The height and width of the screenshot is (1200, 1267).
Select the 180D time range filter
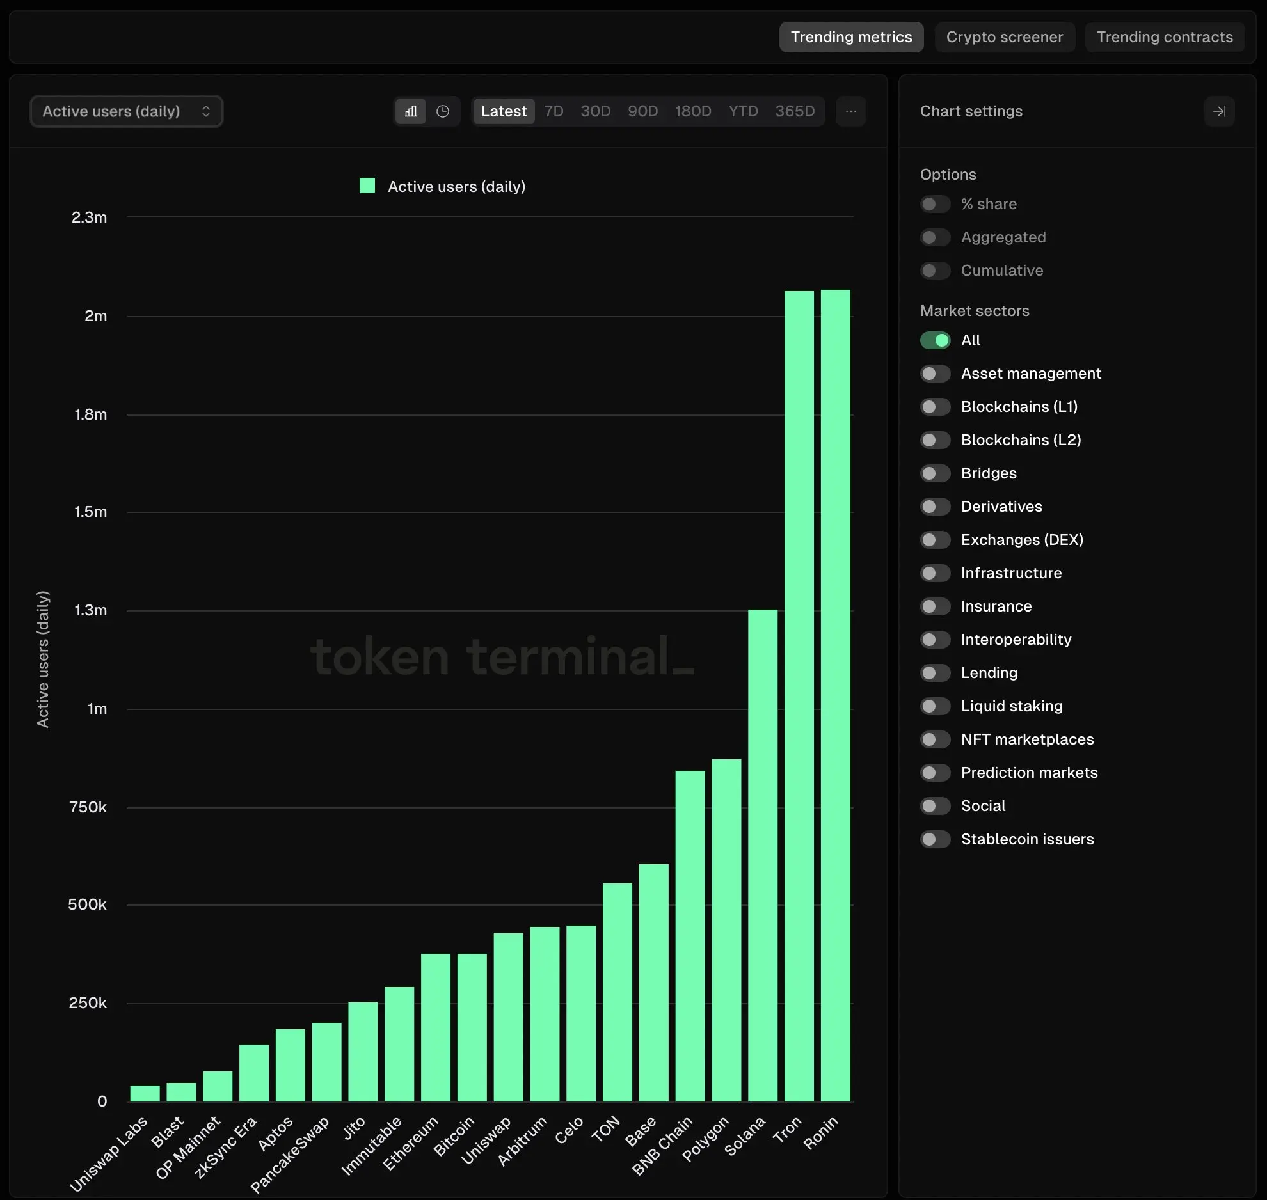coord(693,111)
